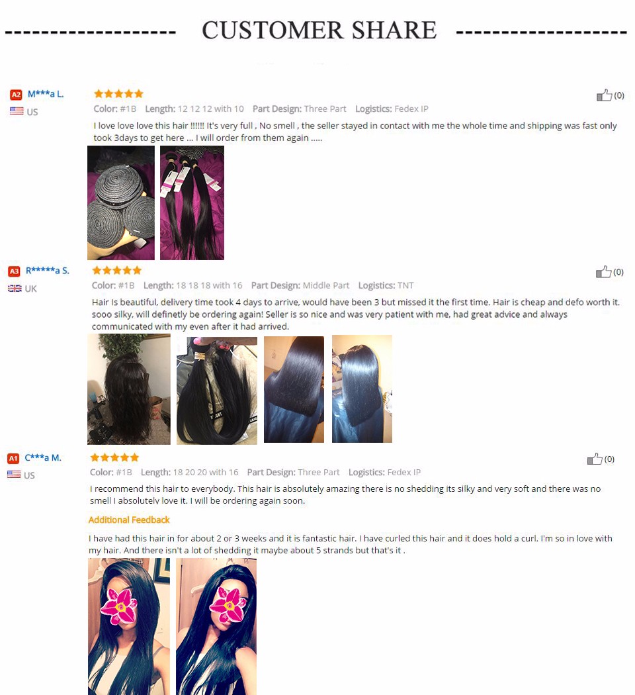Click the A2 buyer level badge
Image resolution: width=635 pixels, height=695 pixels.
tap(16, 95)
